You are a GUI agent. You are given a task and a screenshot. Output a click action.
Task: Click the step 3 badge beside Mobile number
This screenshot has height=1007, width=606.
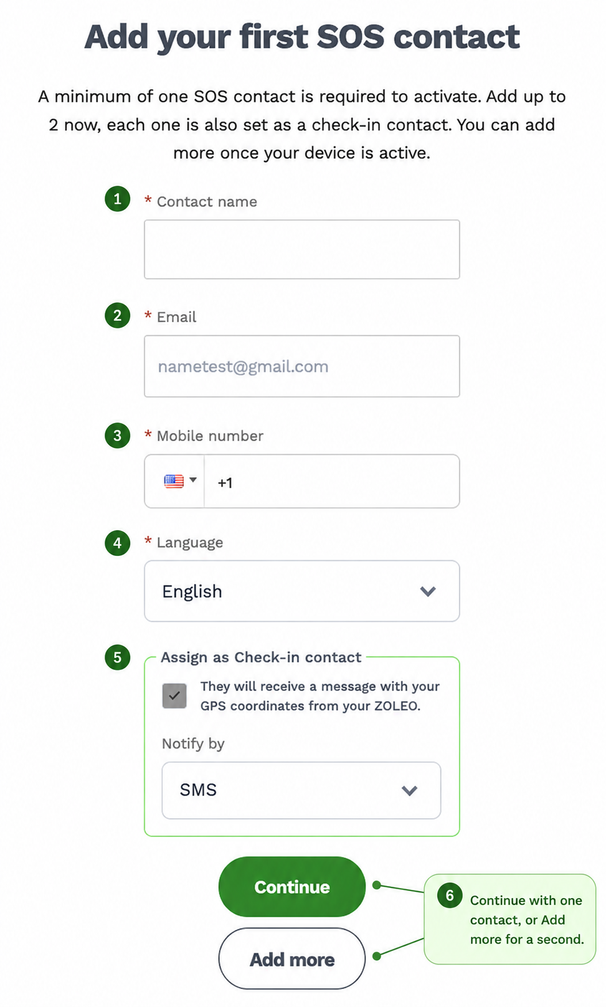[117, 435]
